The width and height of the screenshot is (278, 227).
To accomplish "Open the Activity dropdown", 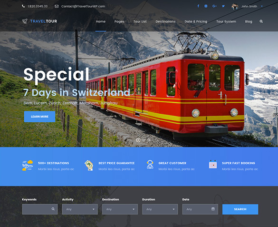I will point(80,209).
